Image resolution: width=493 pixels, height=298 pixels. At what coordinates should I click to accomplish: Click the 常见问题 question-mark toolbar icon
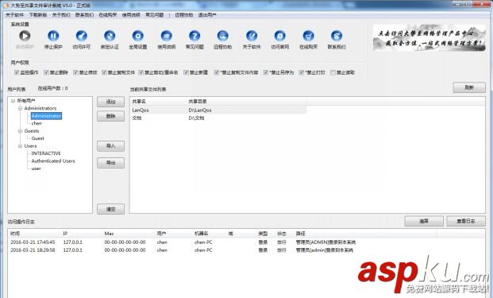pyautogui.click(x=195, y=36)
